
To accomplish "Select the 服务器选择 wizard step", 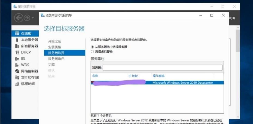I will click(64, 53).
